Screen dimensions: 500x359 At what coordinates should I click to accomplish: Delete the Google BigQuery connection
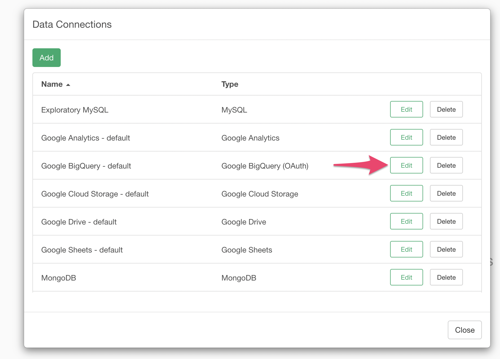pos(446,165)
